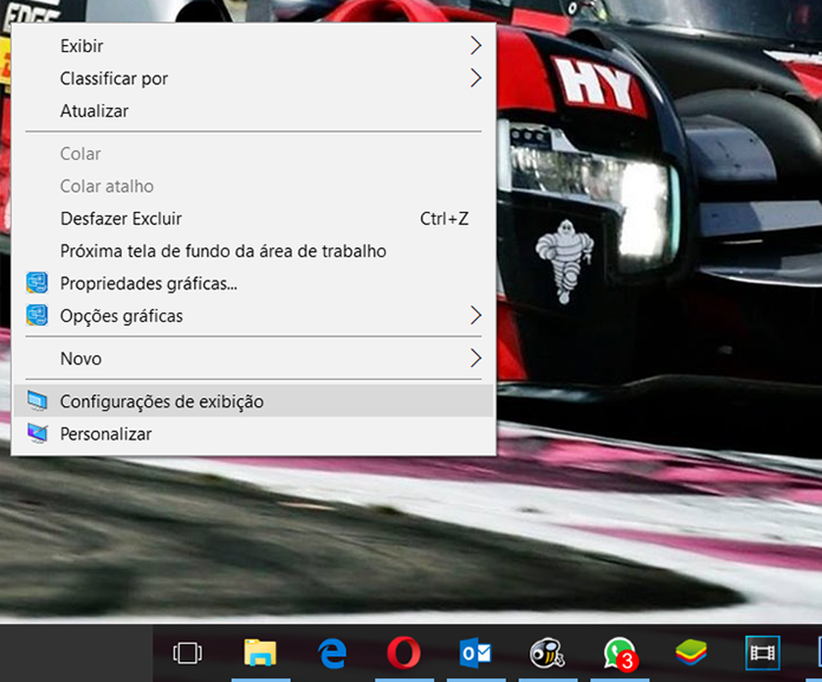822x682 pixels.
Task: Select Personalizar
Action: click(x=254, y=434)
